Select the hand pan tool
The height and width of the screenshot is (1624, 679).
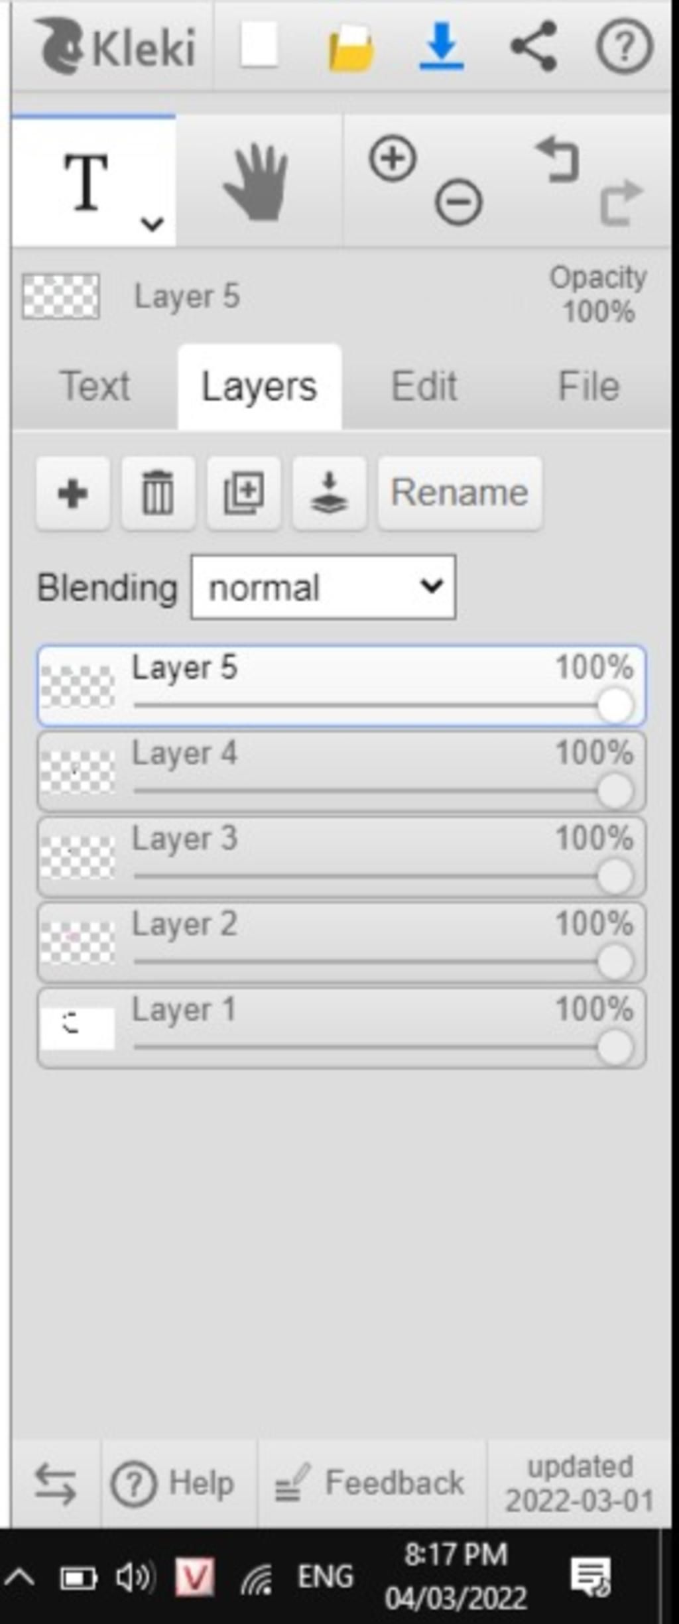257,182
